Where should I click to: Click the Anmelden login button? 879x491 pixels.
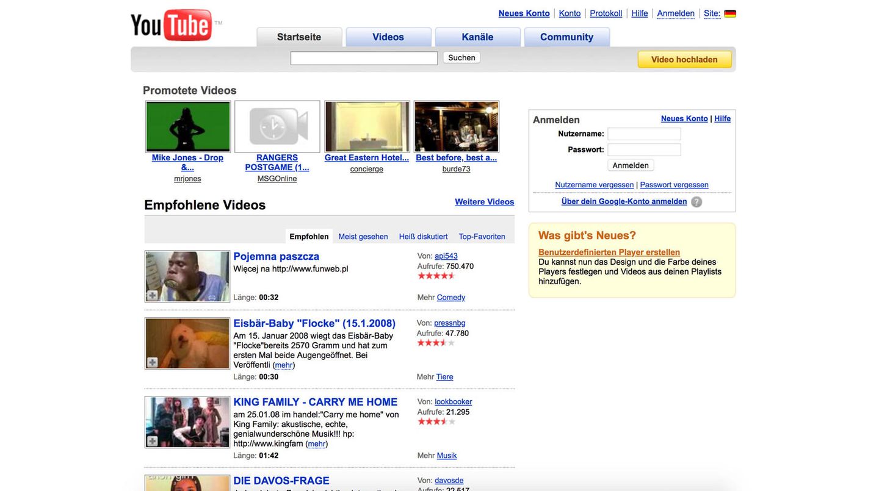click(x=631, y=165)
